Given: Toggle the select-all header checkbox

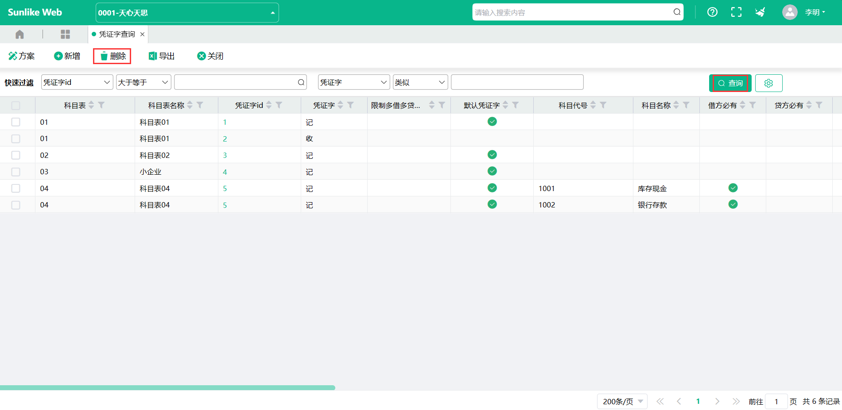Looking at the screenshot, I should [16, 105].
